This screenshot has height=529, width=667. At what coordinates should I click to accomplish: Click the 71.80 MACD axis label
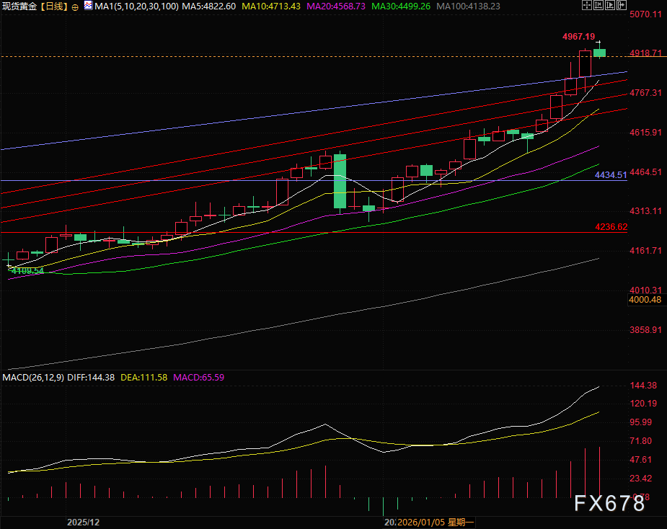click(641, 441)
